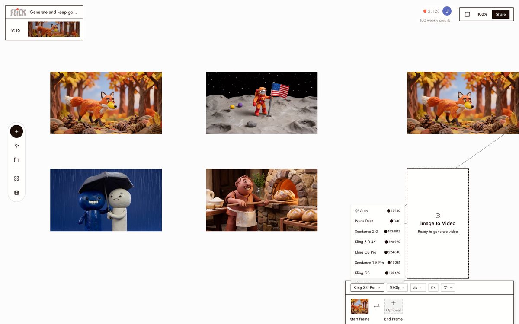Click the 'Ready to generate video' text
Image resolution: width=519 pixels, height=324 pixels.
tap(438, 232)
